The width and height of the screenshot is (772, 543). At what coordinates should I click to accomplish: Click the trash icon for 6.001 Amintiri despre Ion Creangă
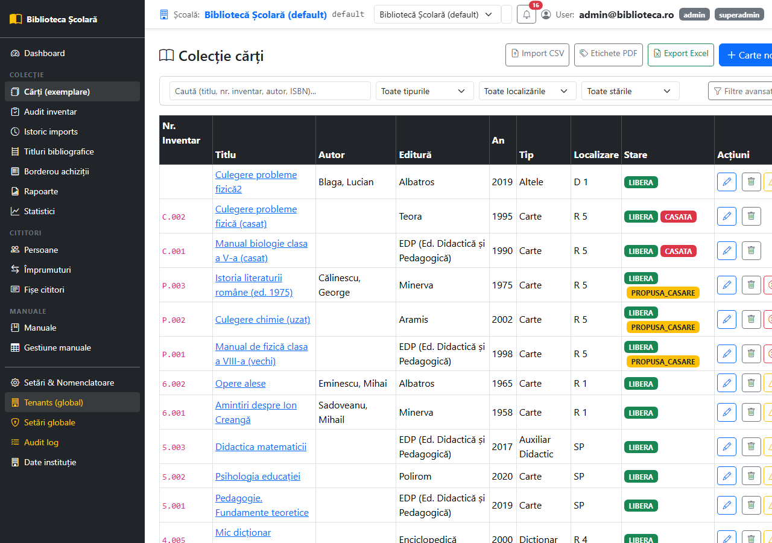click(x=751, y=412)
